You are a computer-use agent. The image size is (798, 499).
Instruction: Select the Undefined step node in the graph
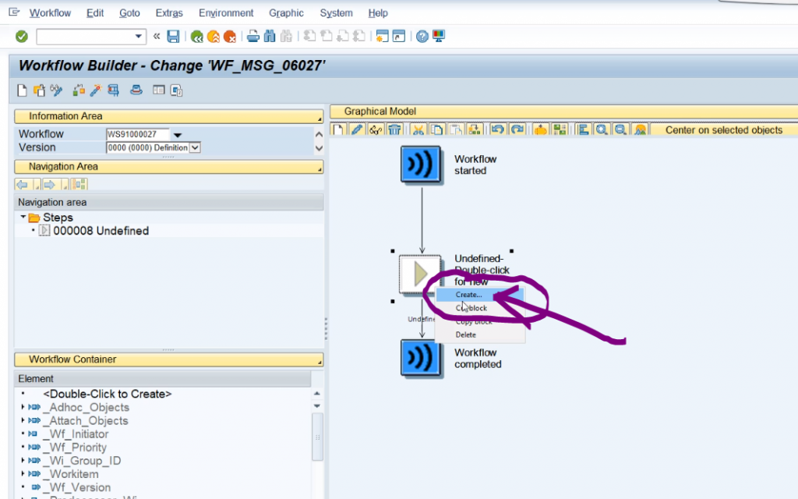(420, 274)
